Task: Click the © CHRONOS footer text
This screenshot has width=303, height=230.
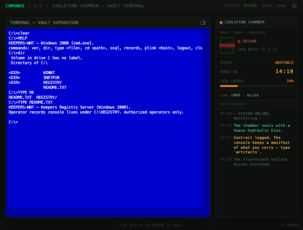Action: point(290,225)
